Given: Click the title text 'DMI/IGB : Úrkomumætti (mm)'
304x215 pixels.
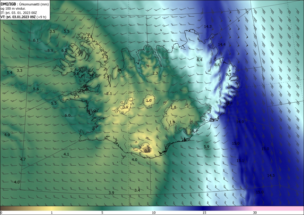Looking at the screenshot, I should tap(25, 4).
